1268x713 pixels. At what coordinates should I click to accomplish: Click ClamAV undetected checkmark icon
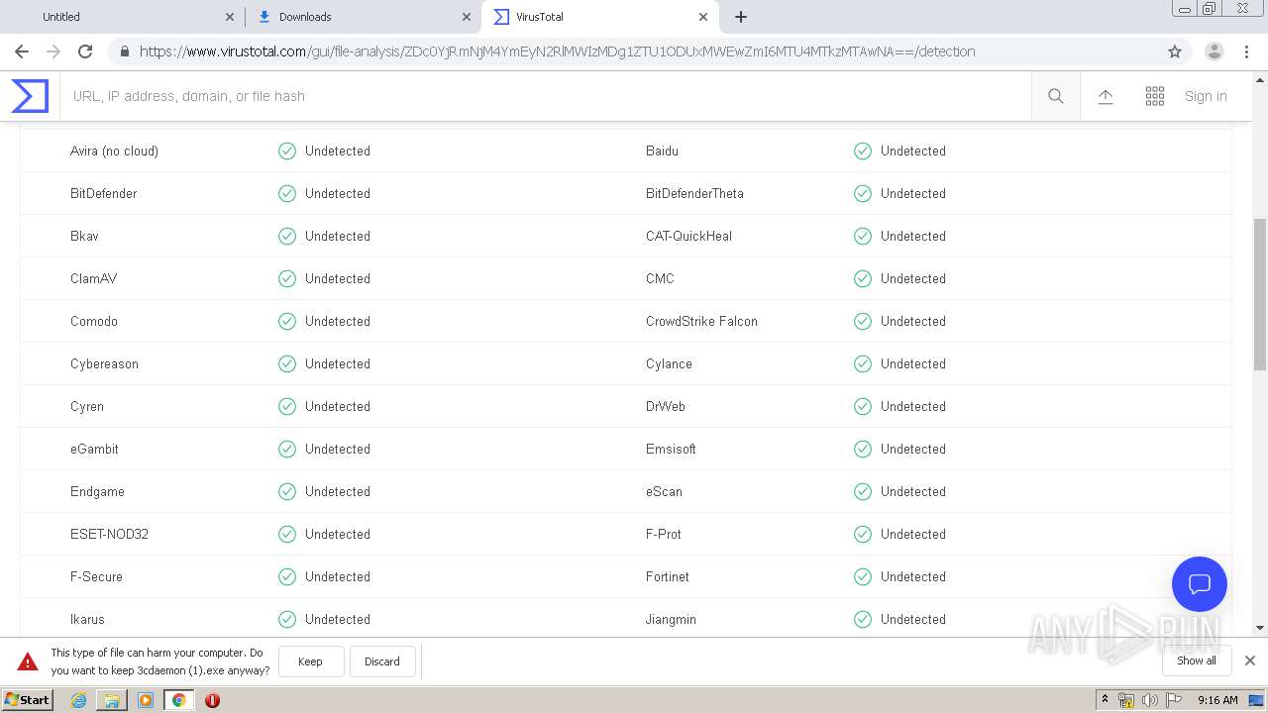(287, 278)
